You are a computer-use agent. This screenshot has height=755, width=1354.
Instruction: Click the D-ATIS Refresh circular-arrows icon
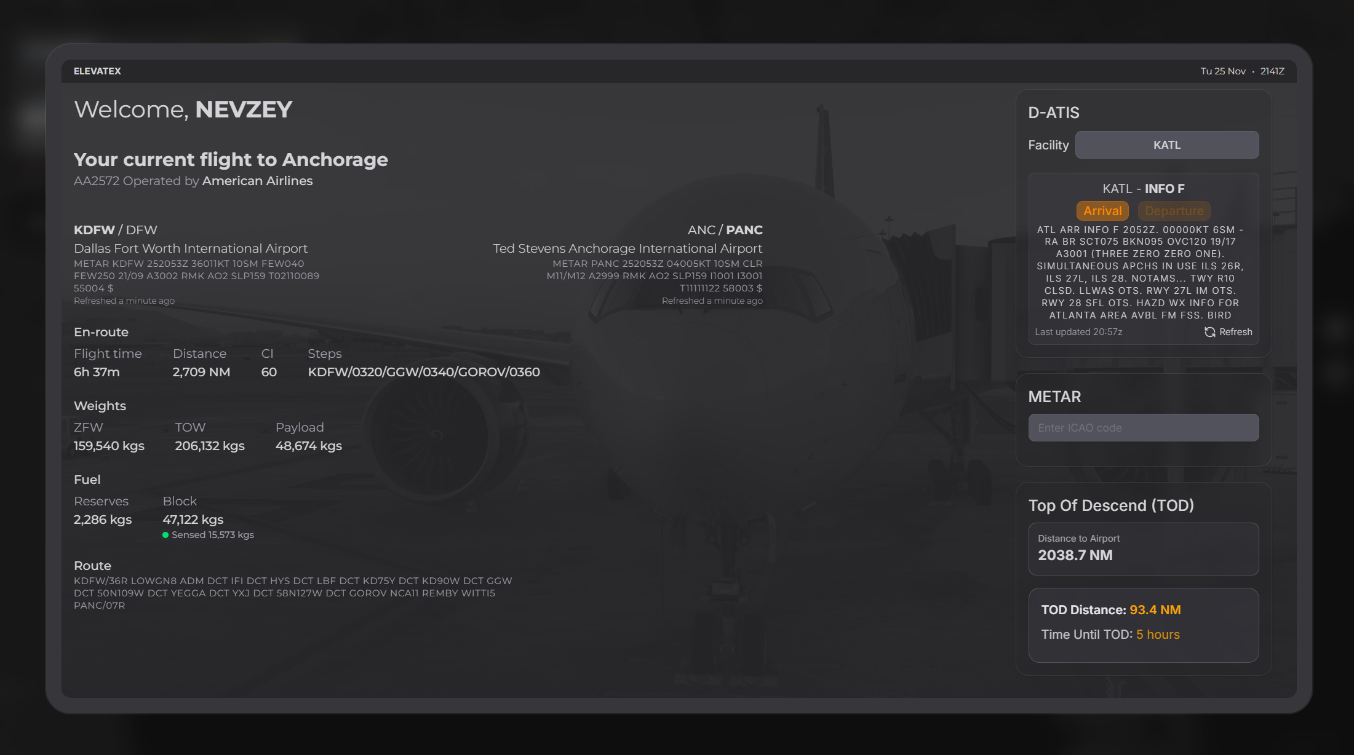click(x=1209, y=332)
